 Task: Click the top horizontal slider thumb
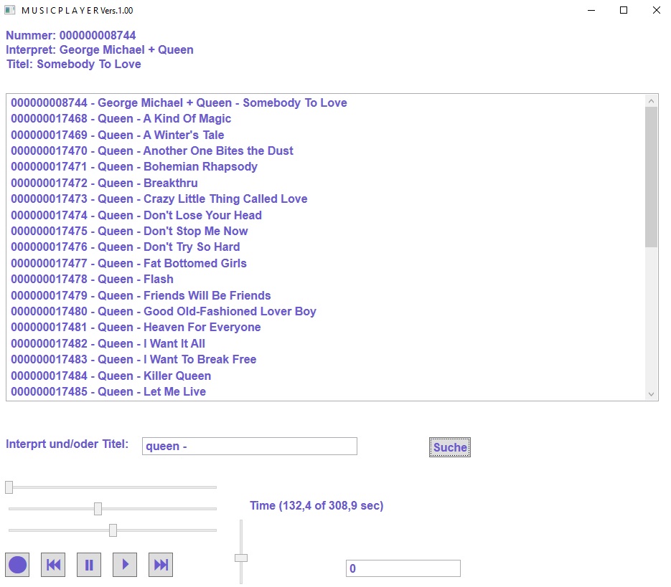(x=9, y=487)
